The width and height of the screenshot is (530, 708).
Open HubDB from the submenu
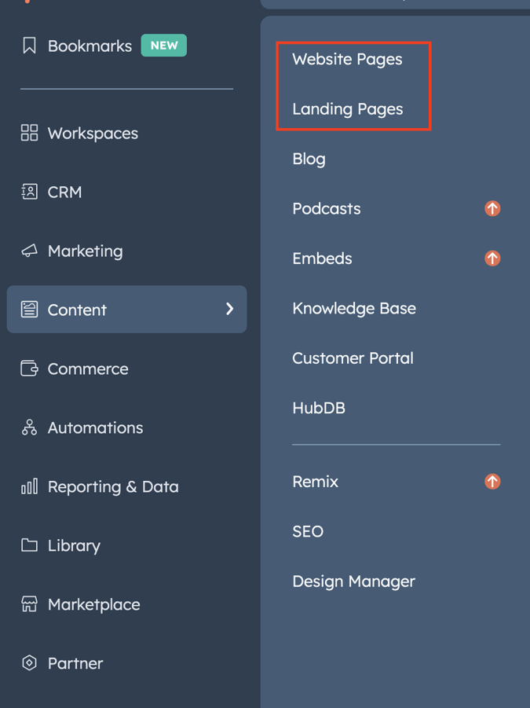pos(319,408)
